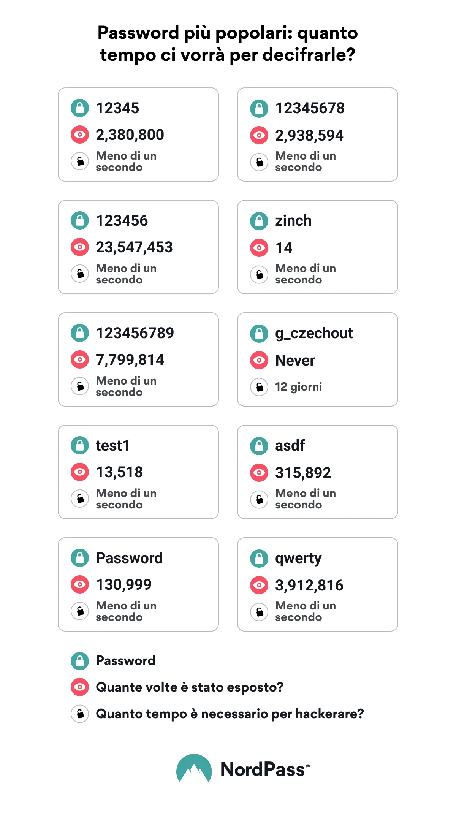Screen dimensions: 456x820
Task: Click the open padlock icon in the legend
Action: click(80, 714)
